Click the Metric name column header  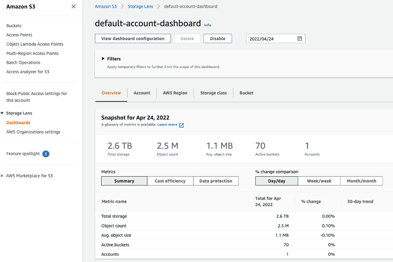tap(114, 202)
